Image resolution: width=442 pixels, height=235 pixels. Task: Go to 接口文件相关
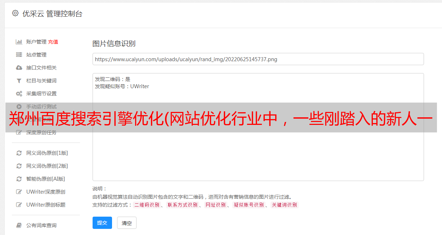[41, 68]
